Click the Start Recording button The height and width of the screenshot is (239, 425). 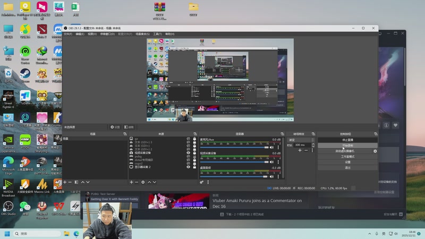pyautogui.click(x=347, y=146)
